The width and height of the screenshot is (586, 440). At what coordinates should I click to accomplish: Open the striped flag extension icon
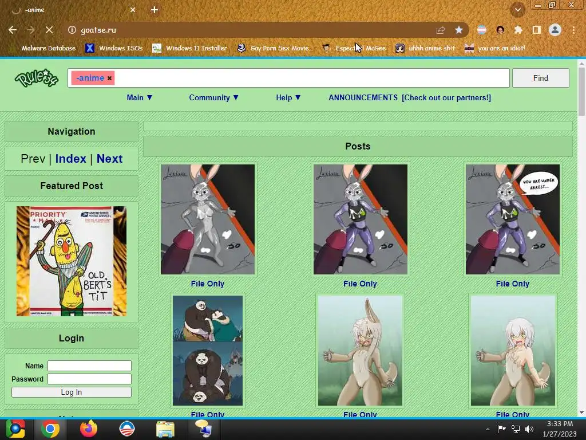point(482,30)
